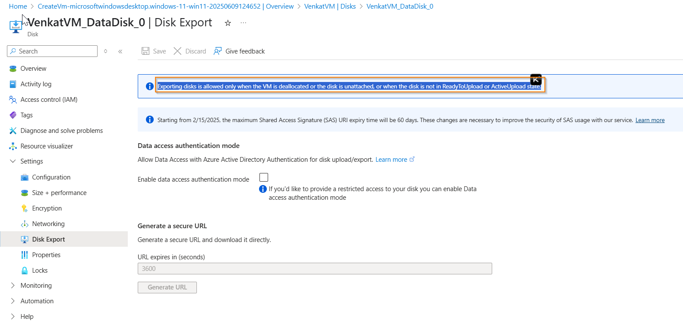Screen dimensions: 683x327
Task: Follow Learn more link in SAS notice
Action: [650, 120]
